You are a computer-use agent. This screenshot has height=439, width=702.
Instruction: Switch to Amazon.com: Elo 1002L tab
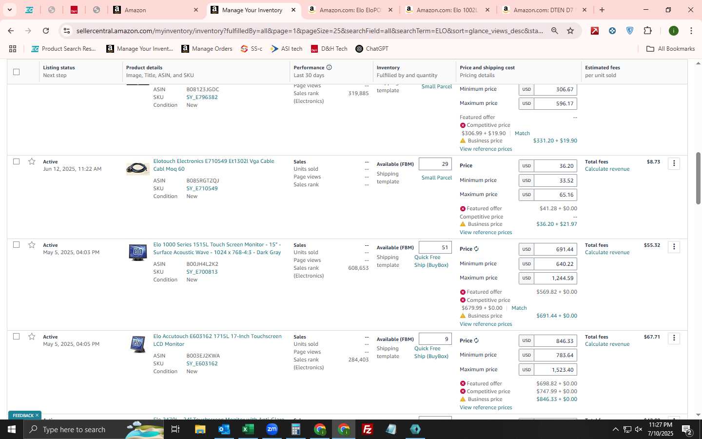pos(448,10)
